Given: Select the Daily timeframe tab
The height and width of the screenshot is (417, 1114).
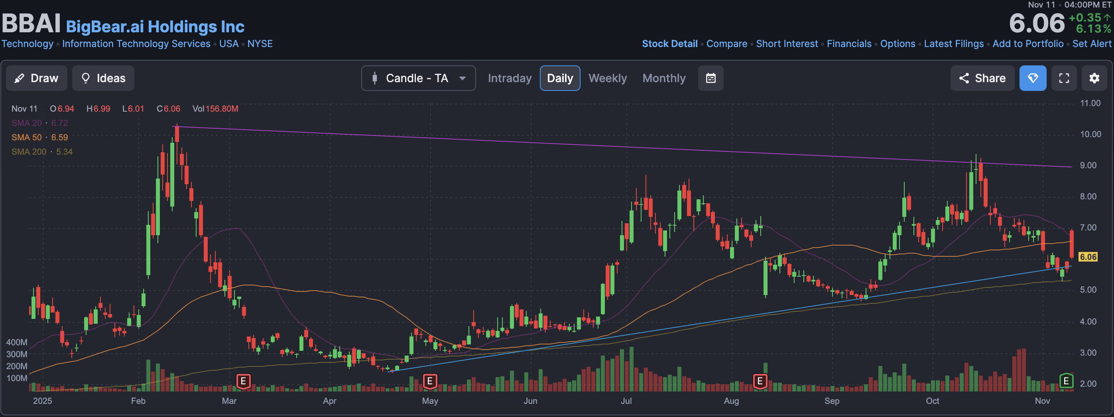Looking at the screenshot, I should (560, 78).
